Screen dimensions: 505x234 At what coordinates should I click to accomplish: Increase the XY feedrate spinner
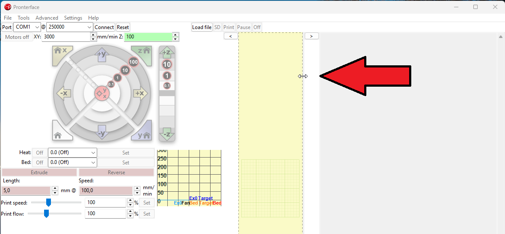pos(93,35)
